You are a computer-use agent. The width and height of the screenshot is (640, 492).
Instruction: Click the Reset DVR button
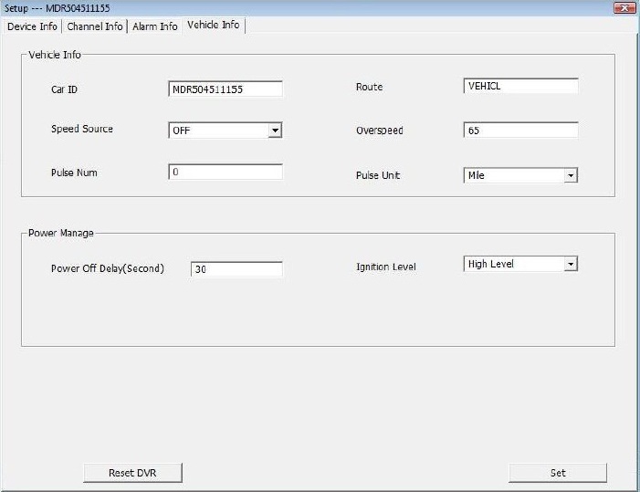[x=132, y=473]
